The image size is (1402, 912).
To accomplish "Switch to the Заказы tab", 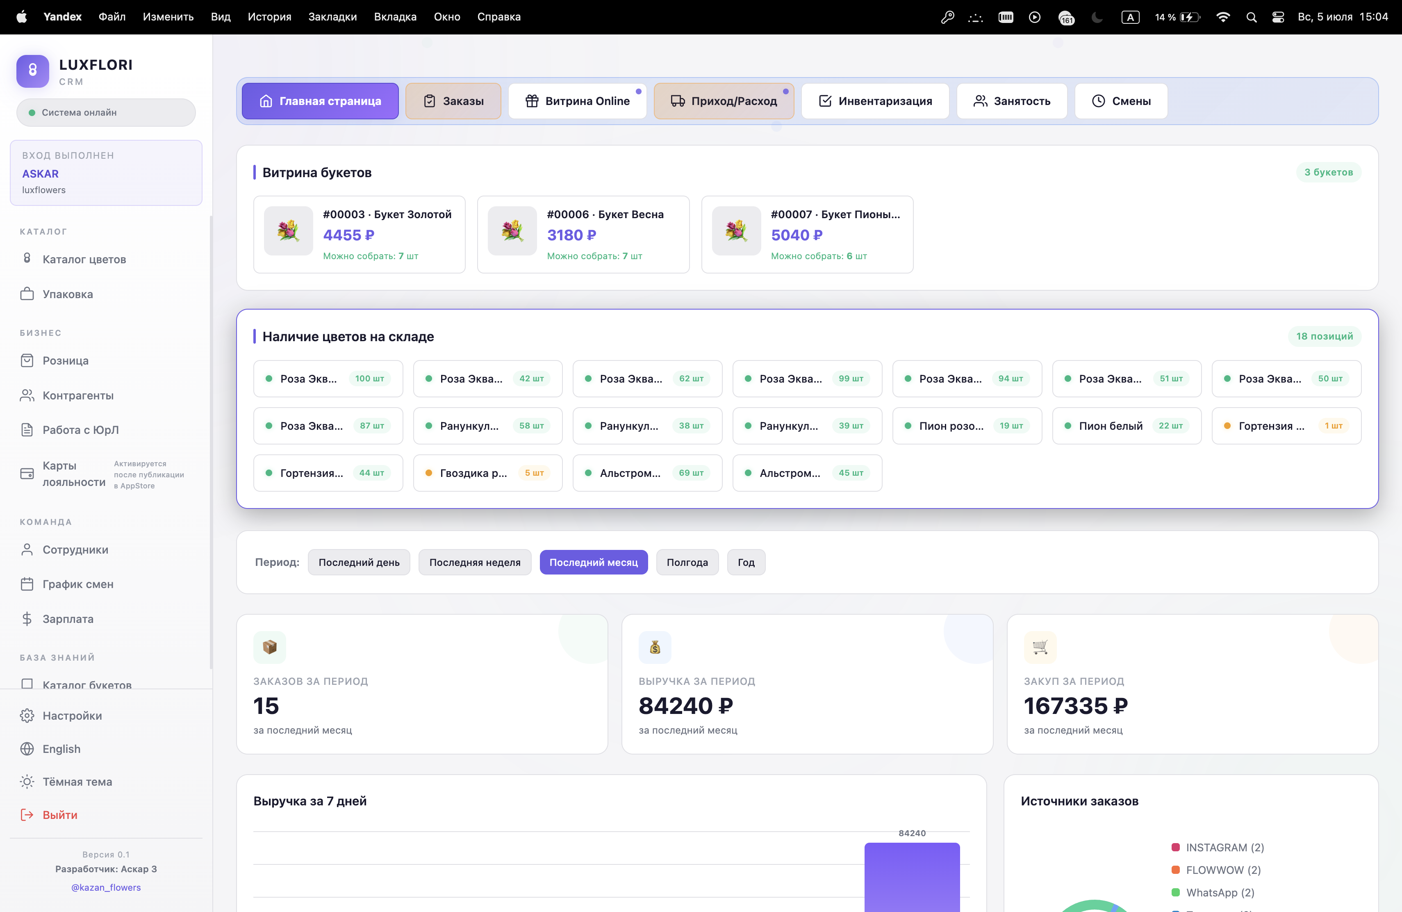I will pos(453,101).
